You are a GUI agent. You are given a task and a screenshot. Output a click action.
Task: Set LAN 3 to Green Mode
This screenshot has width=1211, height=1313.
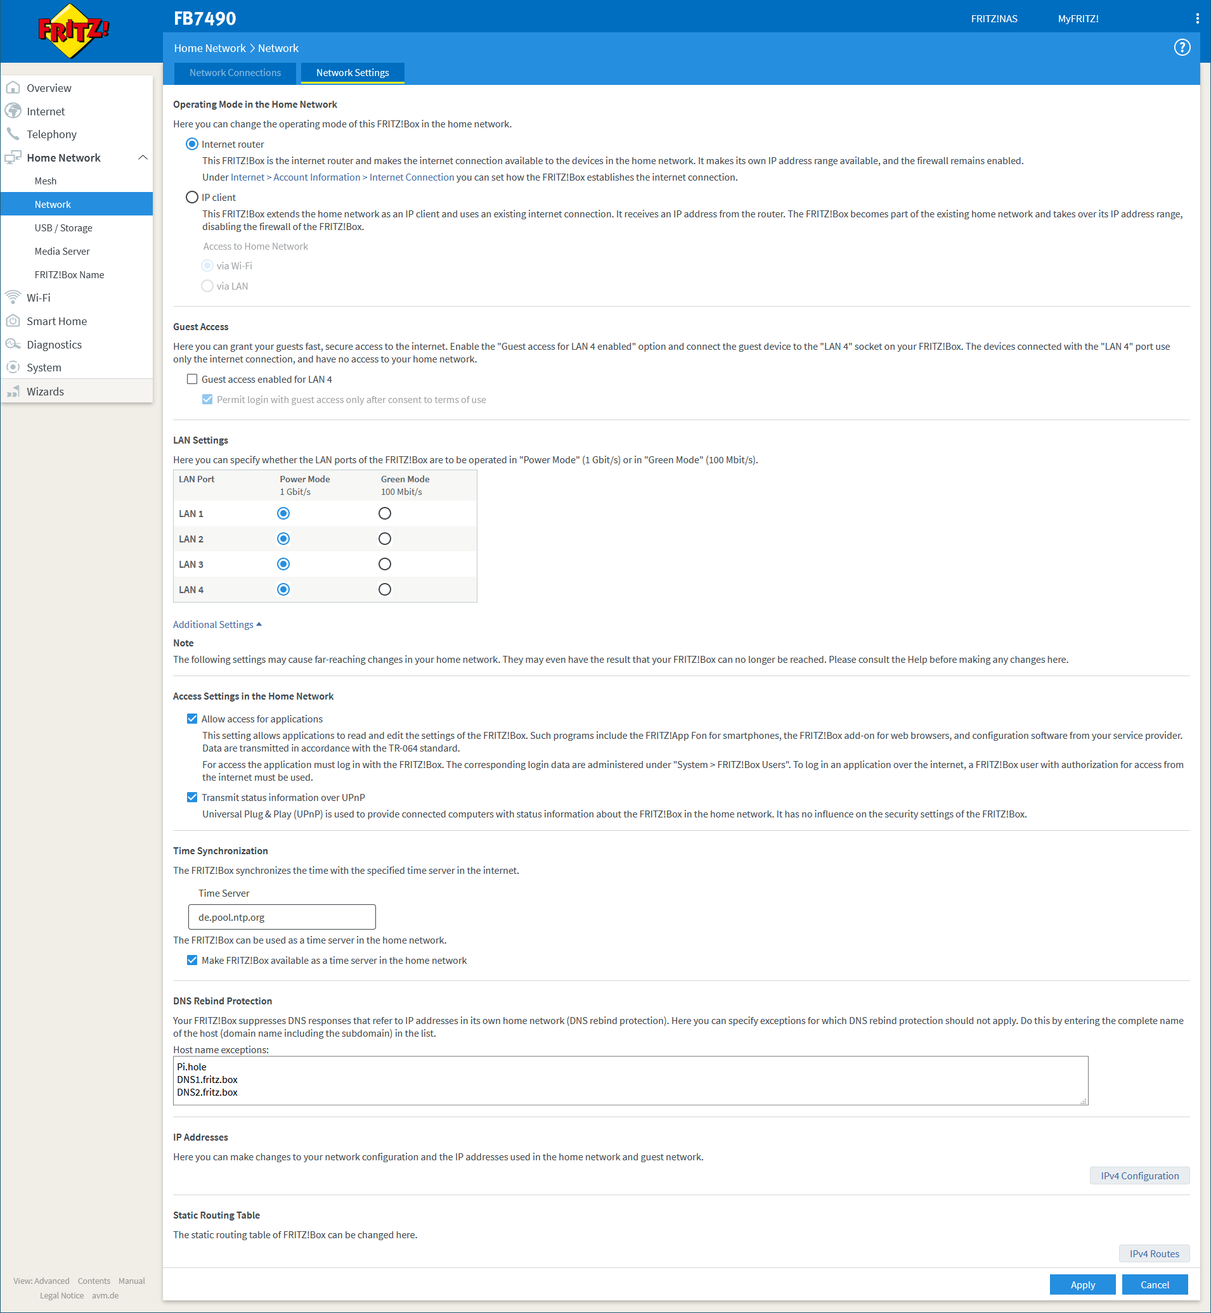[385, 564]
